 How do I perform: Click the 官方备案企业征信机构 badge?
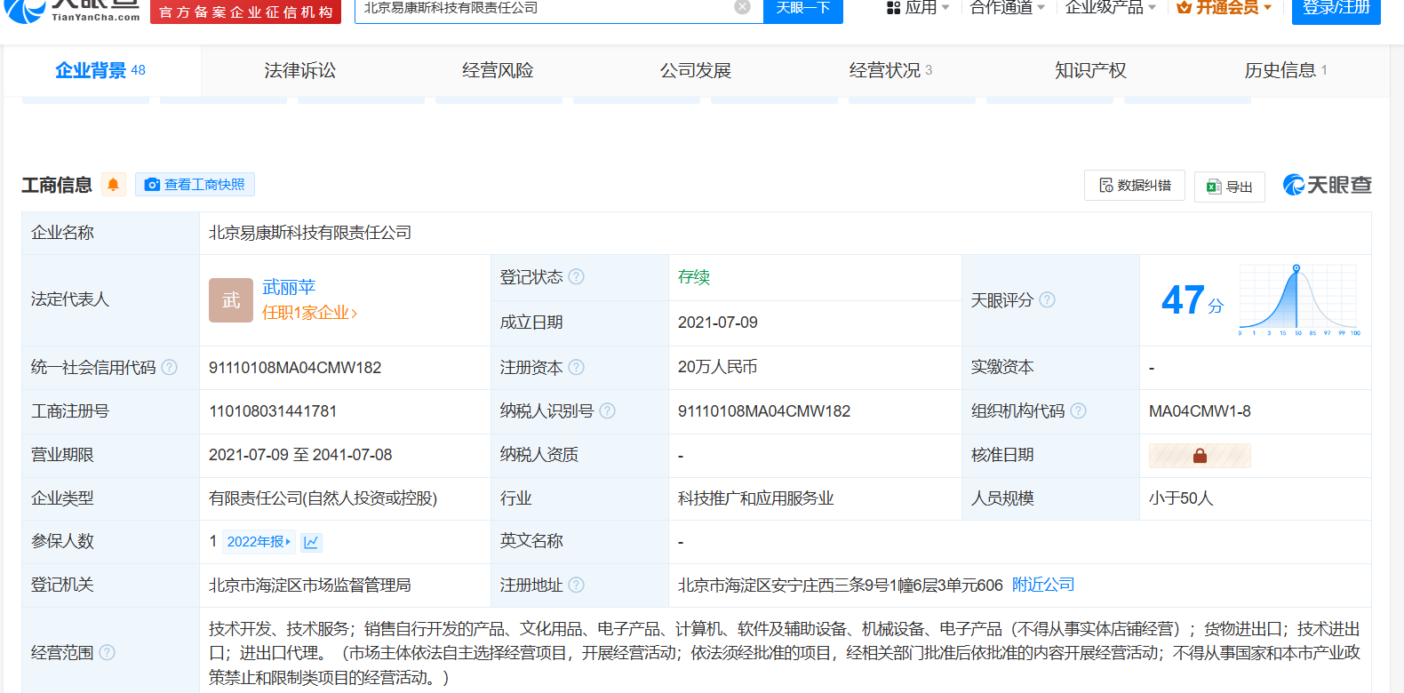click(246, 12)
